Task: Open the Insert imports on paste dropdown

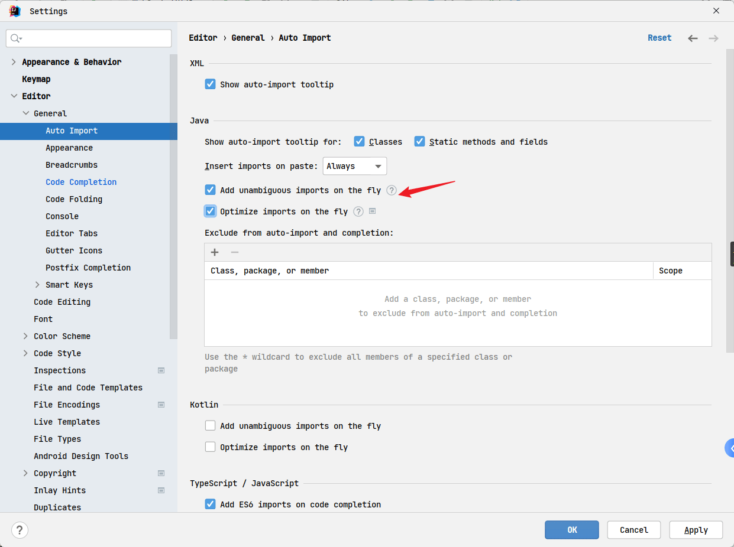Action: (355, 166)
